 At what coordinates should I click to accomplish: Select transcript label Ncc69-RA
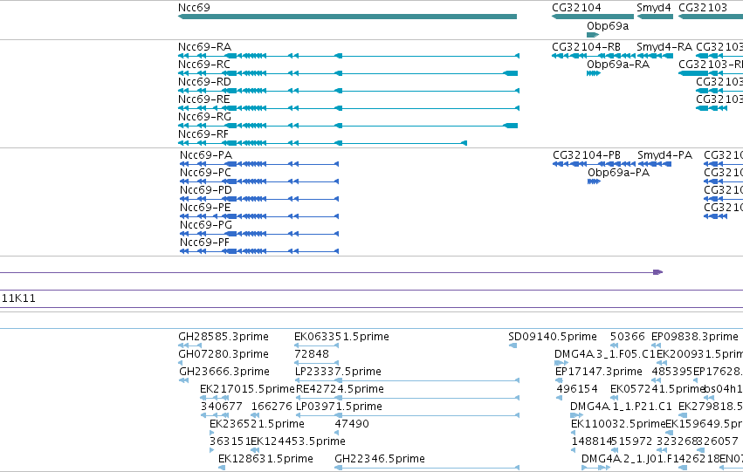pyautogui.click(x=204, y=47)
